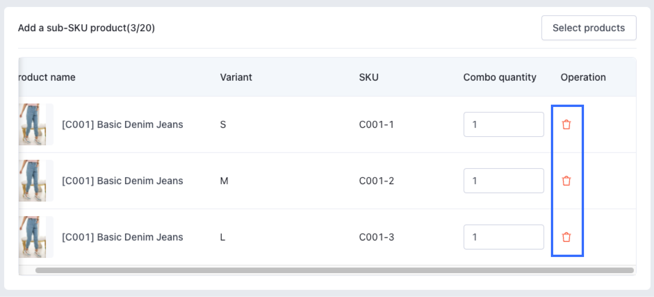Focus combo quantity field for C001-3
Image resolution: width=654 pixels, height=297 pixels.
[504, 237]
